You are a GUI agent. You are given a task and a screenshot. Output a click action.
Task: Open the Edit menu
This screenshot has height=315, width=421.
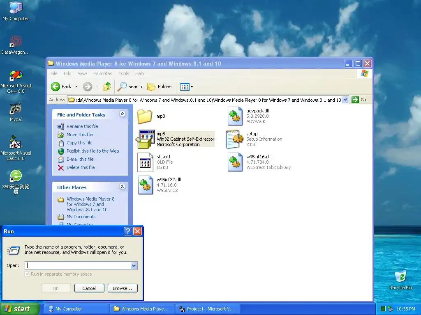coord(67,73)
